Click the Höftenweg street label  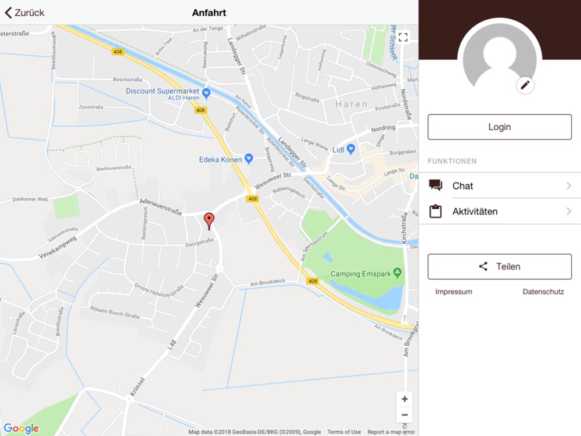(384, 86)
